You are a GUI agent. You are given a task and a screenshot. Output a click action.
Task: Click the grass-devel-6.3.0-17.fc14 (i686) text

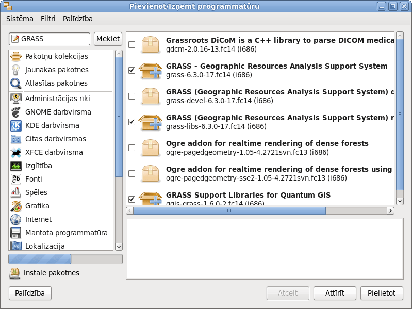tap(219, 101)
